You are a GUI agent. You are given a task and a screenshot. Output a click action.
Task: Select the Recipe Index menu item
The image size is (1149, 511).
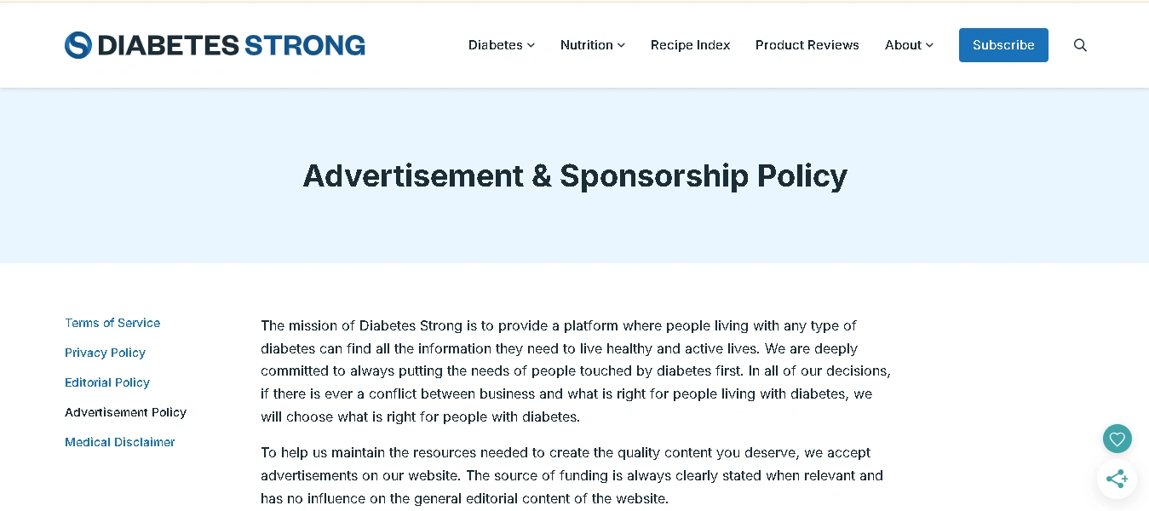pos(690,45)
